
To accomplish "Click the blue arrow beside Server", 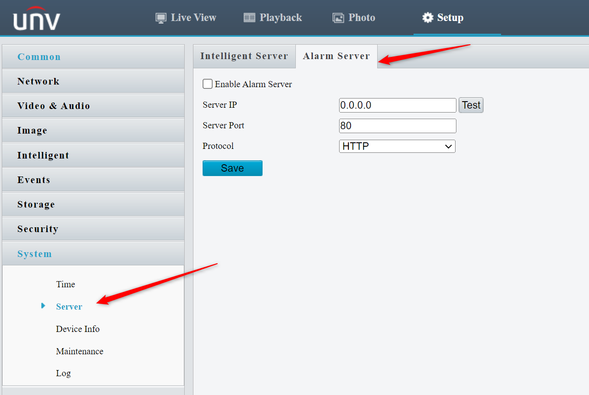I will [x=43, y=306].
